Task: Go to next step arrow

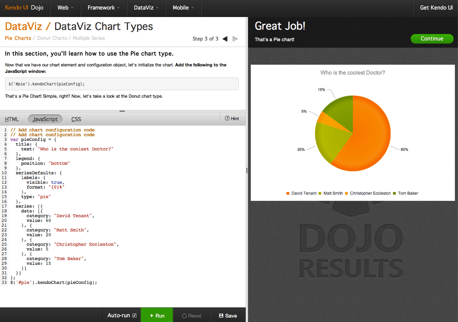Action: point(235,39)
